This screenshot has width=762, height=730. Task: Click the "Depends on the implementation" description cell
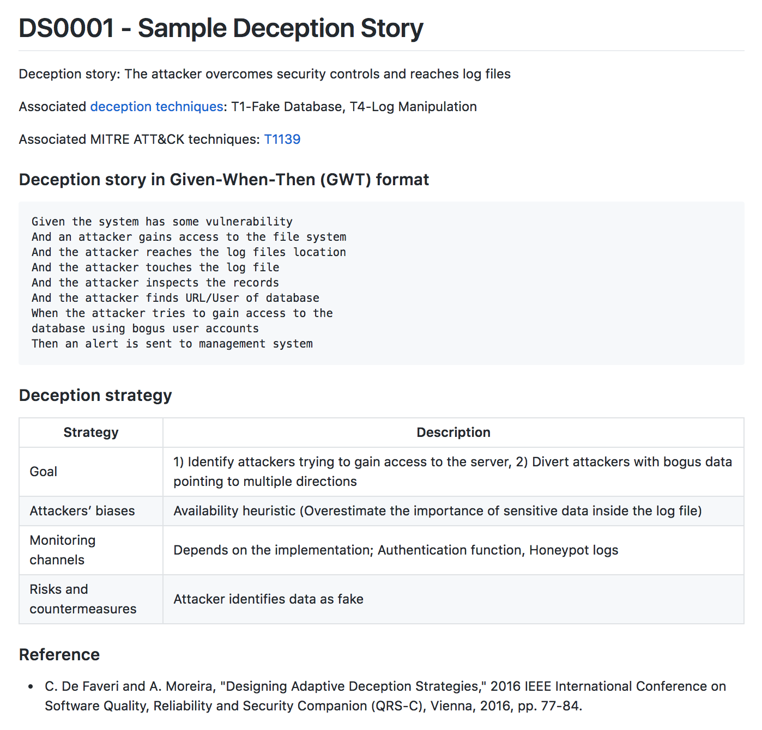tap(453, 550)
